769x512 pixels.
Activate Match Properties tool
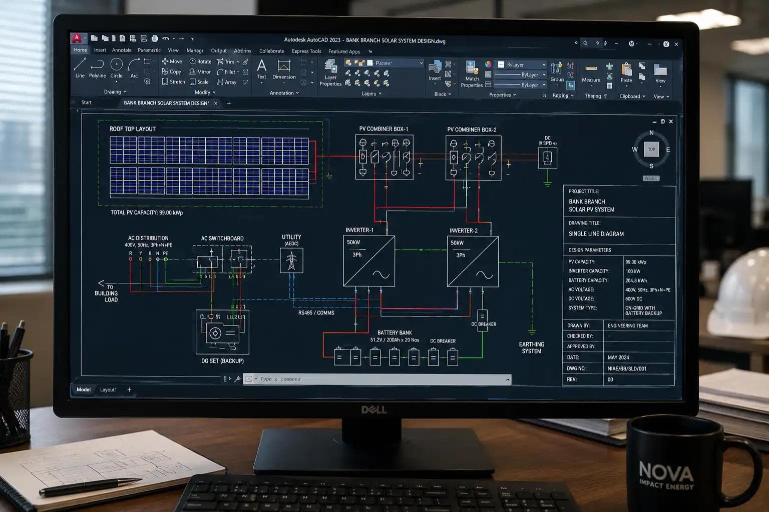(x=472, y=73)
